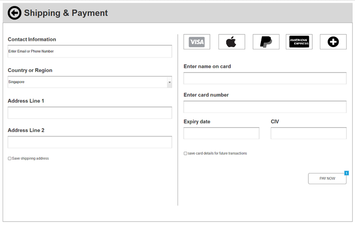
Task: Enable the Save shipping address checkbox
Action: tap(10, 159)
